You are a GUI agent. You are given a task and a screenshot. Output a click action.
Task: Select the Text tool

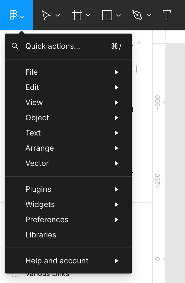(167, 15)
